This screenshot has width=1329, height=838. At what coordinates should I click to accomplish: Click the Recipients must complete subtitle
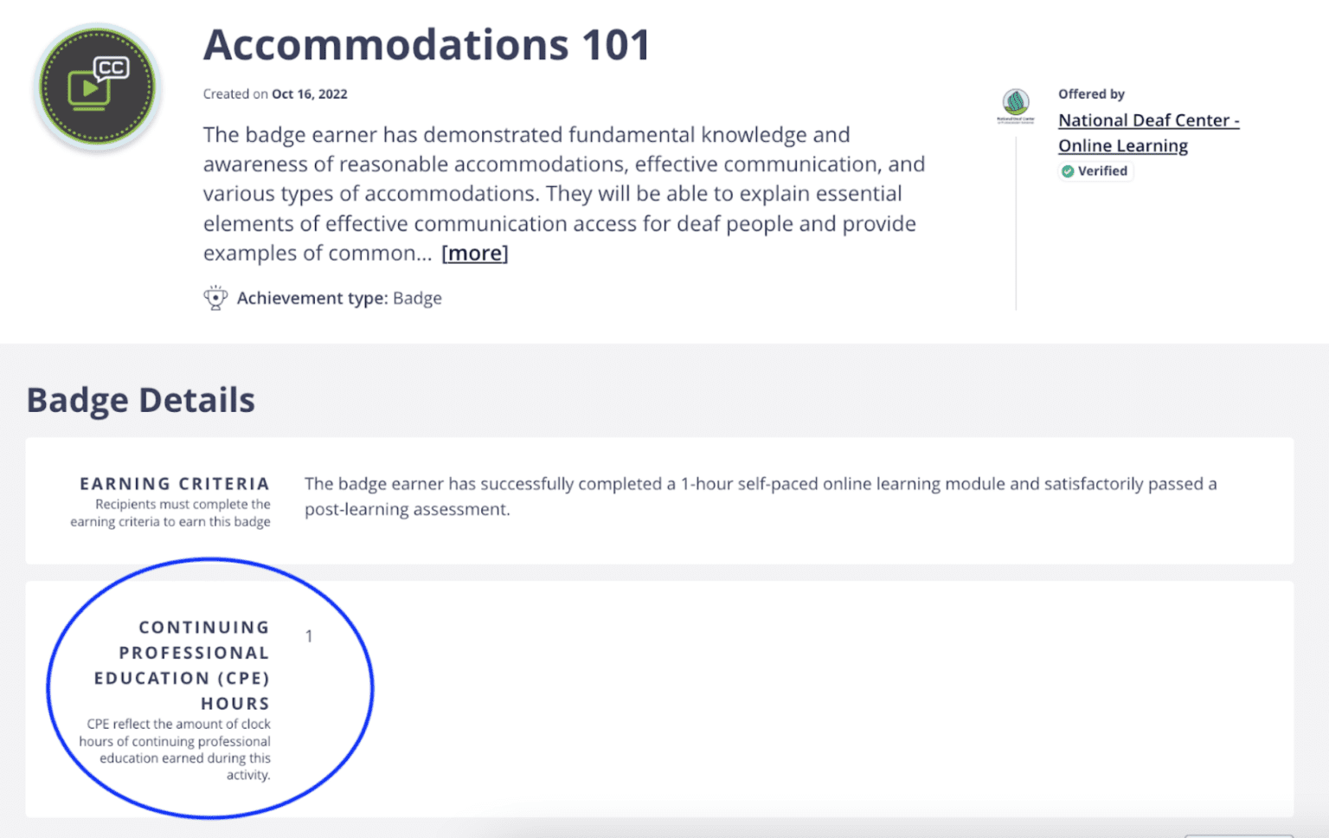point(170,512)
